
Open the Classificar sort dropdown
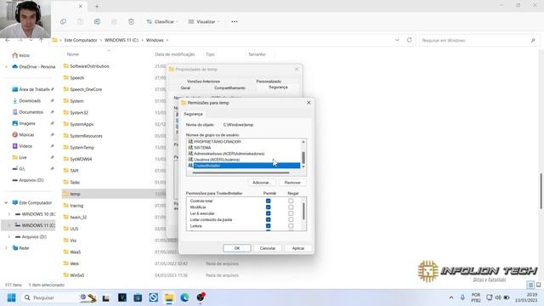tap(162, 21)
